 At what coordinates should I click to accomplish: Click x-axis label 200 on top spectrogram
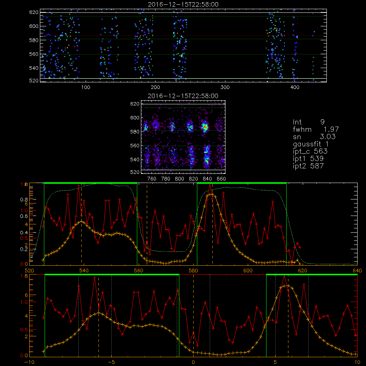click(x=155, y=87)
